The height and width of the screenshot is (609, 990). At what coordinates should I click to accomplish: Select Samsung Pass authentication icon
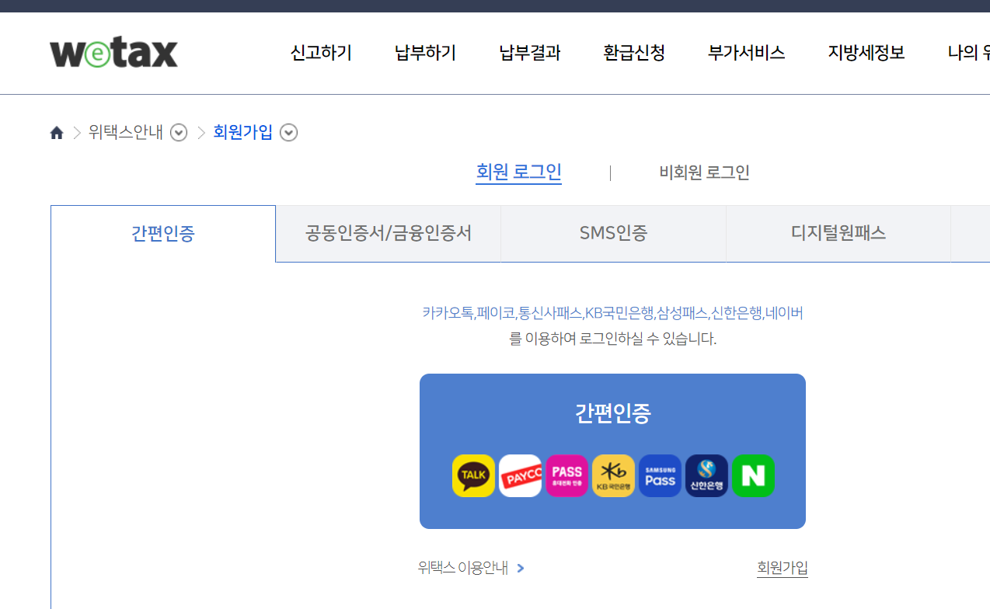660,475
